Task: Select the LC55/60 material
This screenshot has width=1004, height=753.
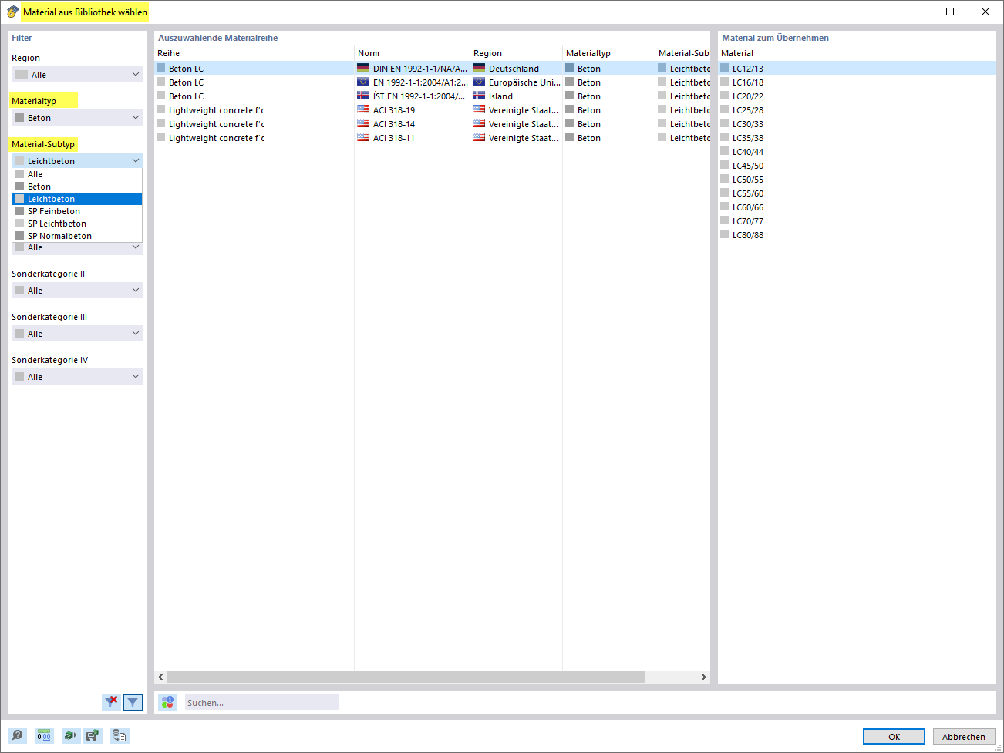Action: click(x=857, y=193)
